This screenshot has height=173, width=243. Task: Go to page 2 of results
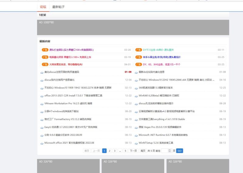110,151
